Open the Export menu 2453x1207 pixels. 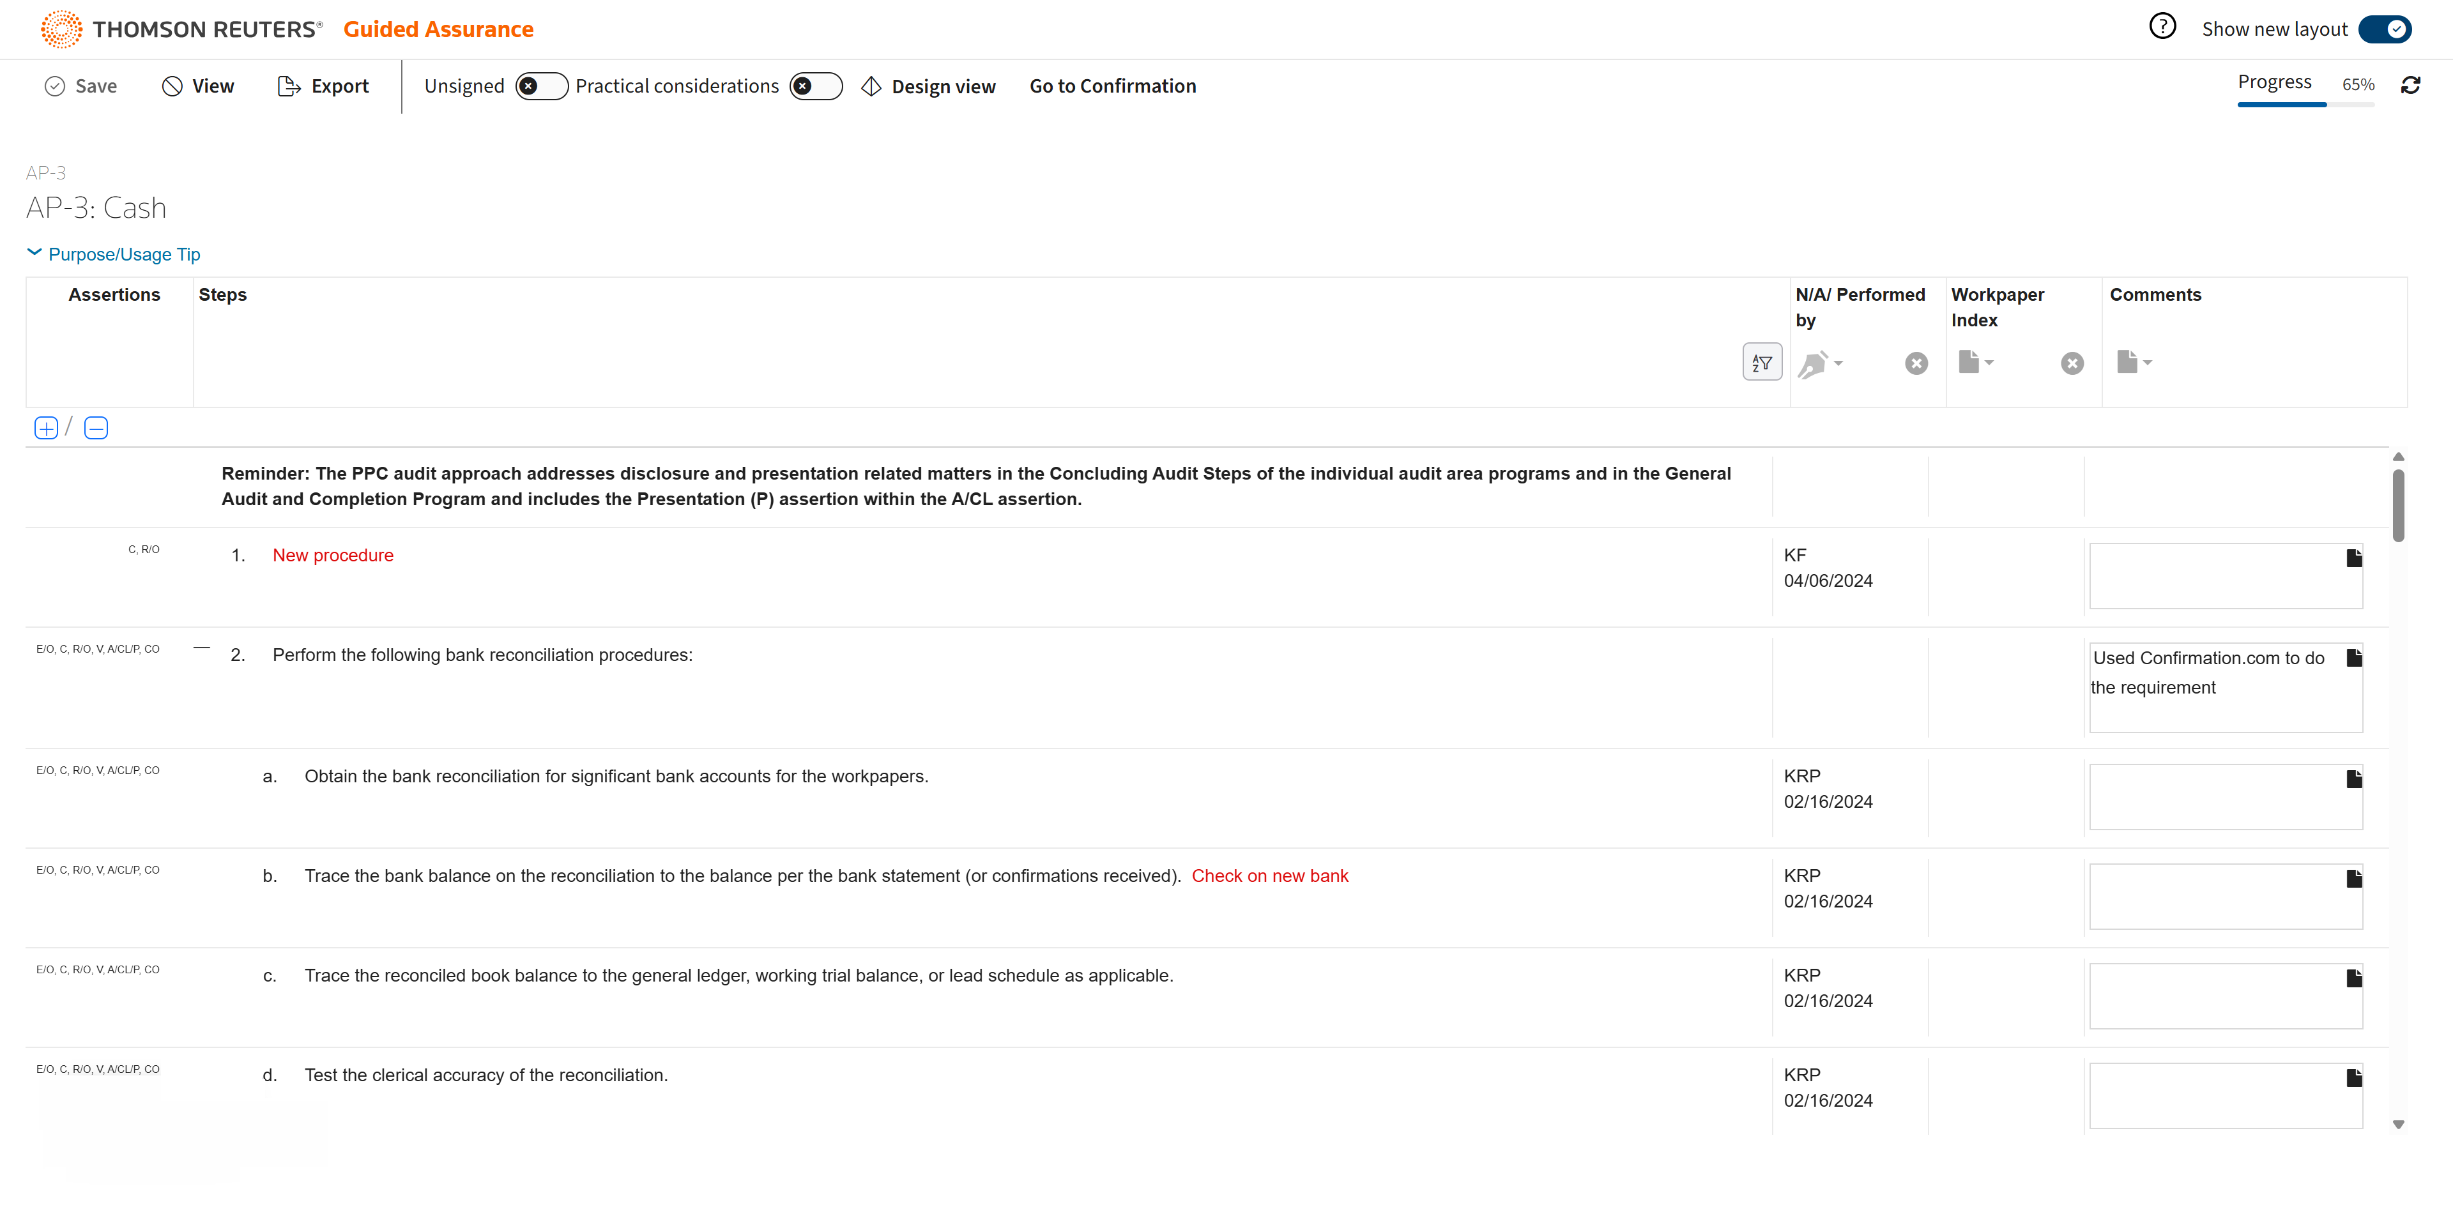coord(323,87)
